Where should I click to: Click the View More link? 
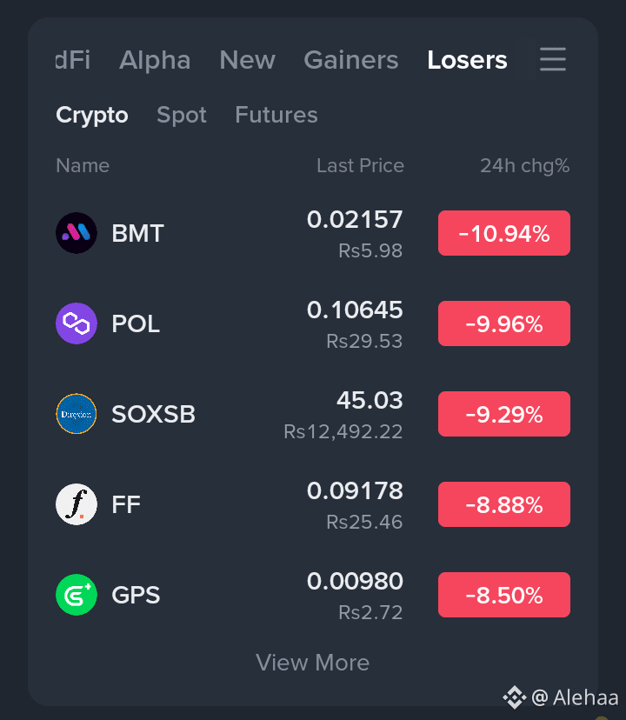(x=312, y=663)
